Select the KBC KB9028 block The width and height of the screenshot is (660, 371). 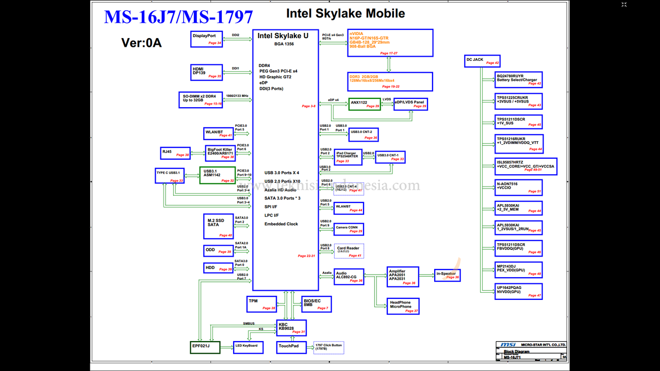pyautogui.click(x=292, y=328)
